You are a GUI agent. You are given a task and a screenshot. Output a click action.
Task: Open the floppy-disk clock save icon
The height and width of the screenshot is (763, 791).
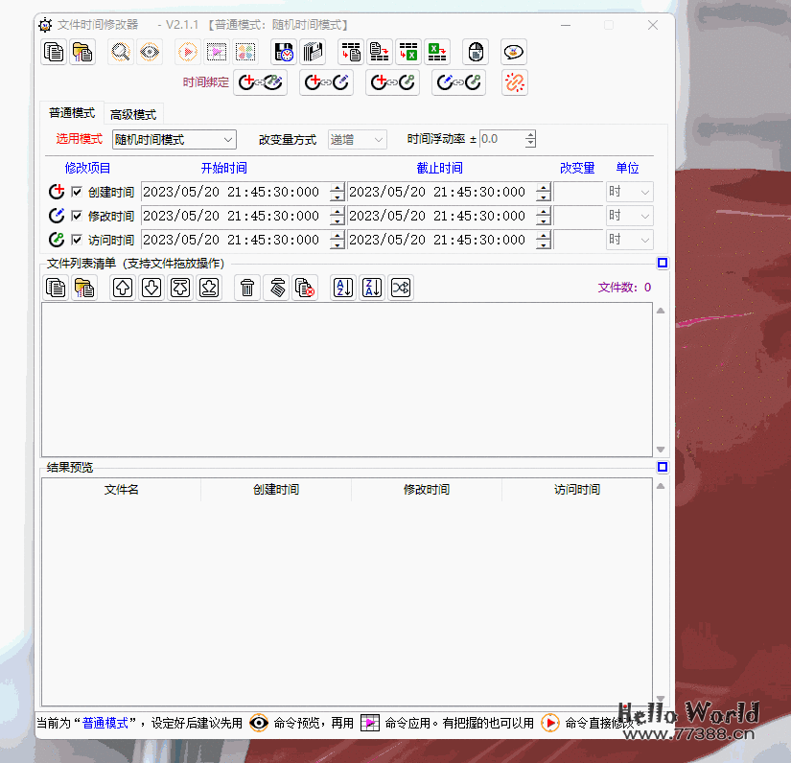(x=283, y=52)
